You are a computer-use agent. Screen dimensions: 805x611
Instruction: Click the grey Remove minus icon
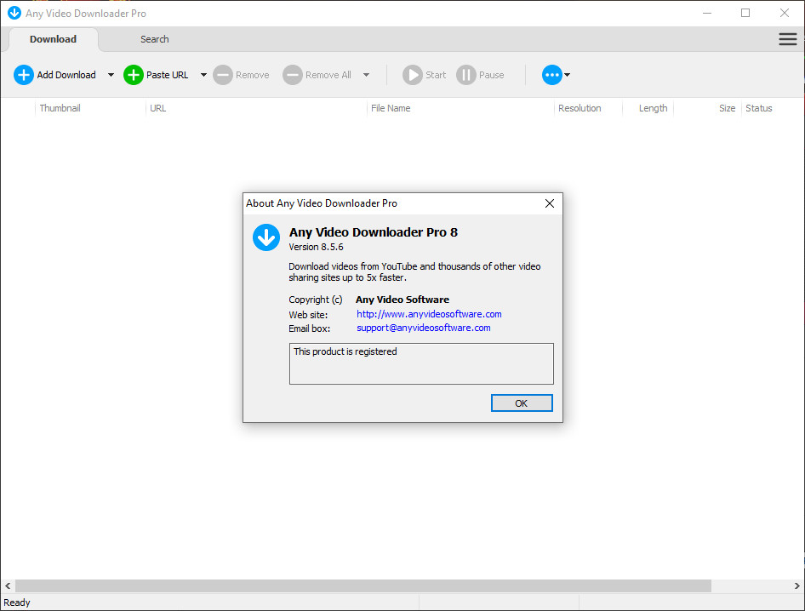tap(223, 75)
